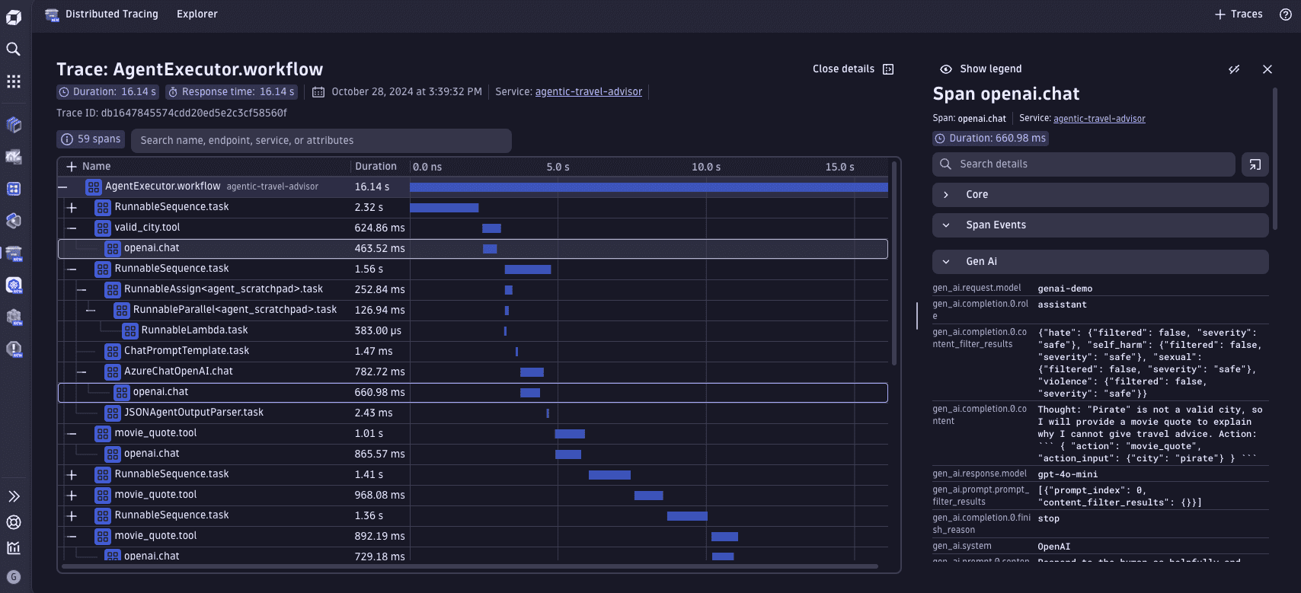
Task: Select the RunnableAssign<agent_scratchpad>.task row
Action: pos(472,289)
